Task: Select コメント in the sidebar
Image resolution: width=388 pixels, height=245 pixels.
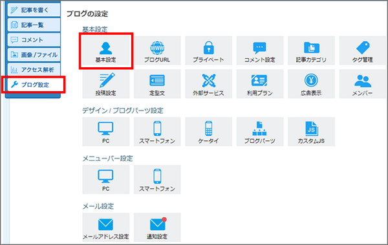Action: tap(34, 40)
